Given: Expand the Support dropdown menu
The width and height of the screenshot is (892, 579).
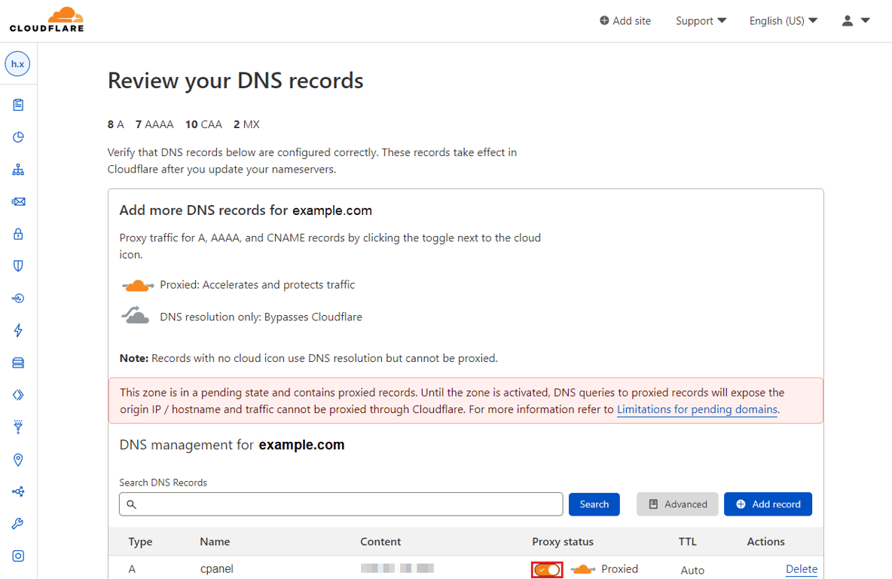Looking at the screenshot, I should coord(701,20).
